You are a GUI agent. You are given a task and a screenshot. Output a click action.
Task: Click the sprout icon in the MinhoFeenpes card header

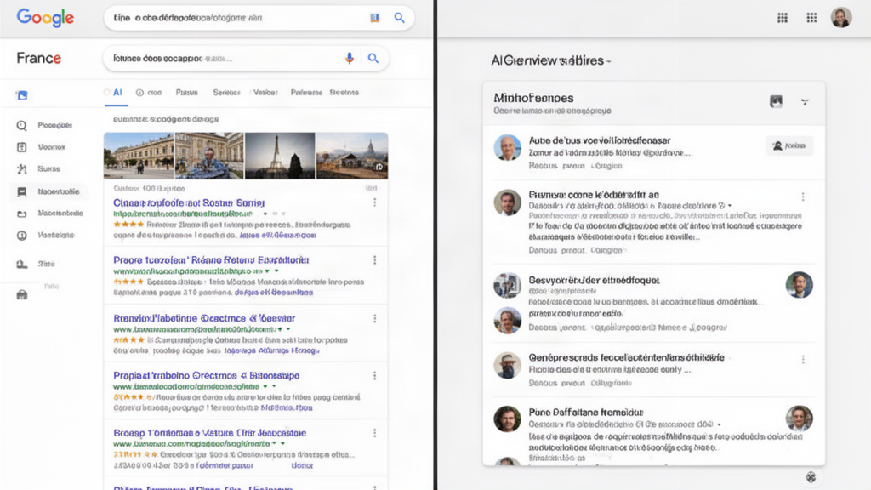805,102
